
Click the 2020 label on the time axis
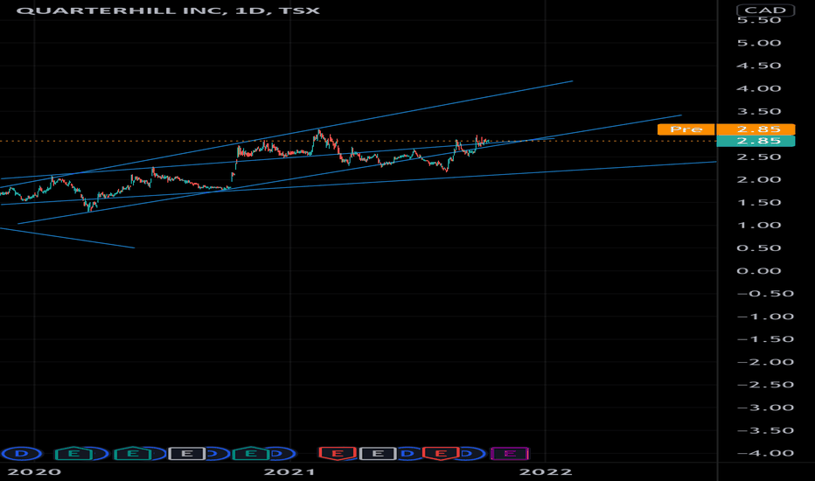click(x=34, y=472)
